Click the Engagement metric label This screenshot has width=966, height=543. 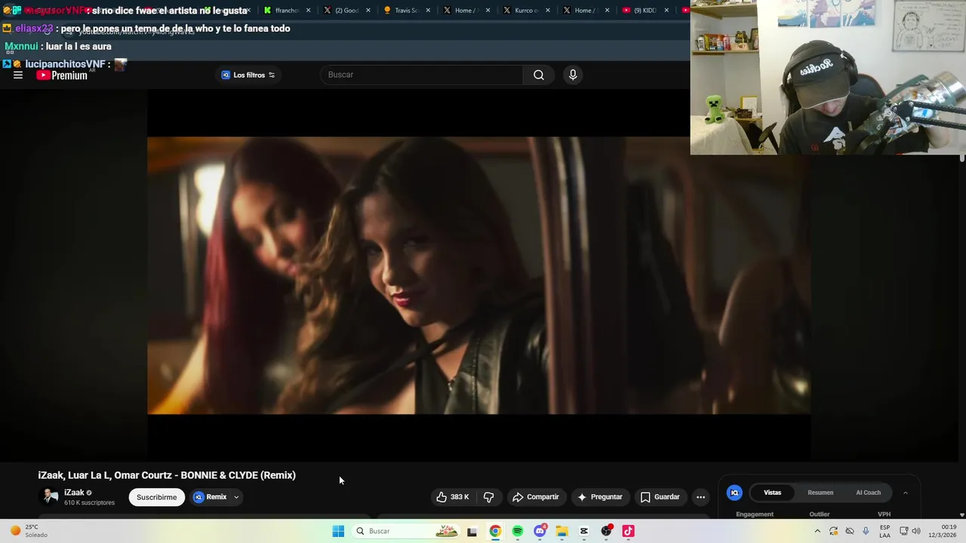755,514
